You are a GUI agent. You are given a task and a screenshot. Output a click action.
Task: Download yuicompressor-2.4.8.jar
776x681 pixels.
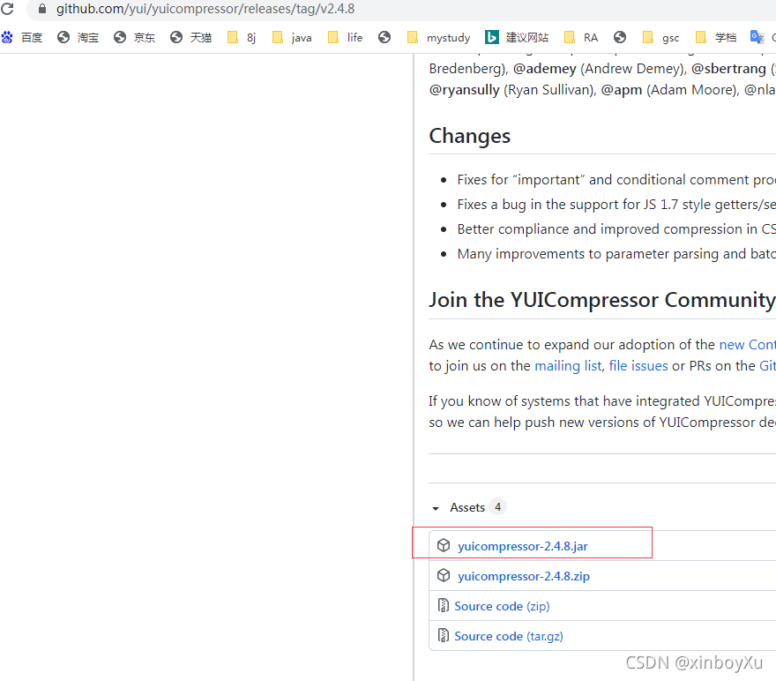(523, 545)
